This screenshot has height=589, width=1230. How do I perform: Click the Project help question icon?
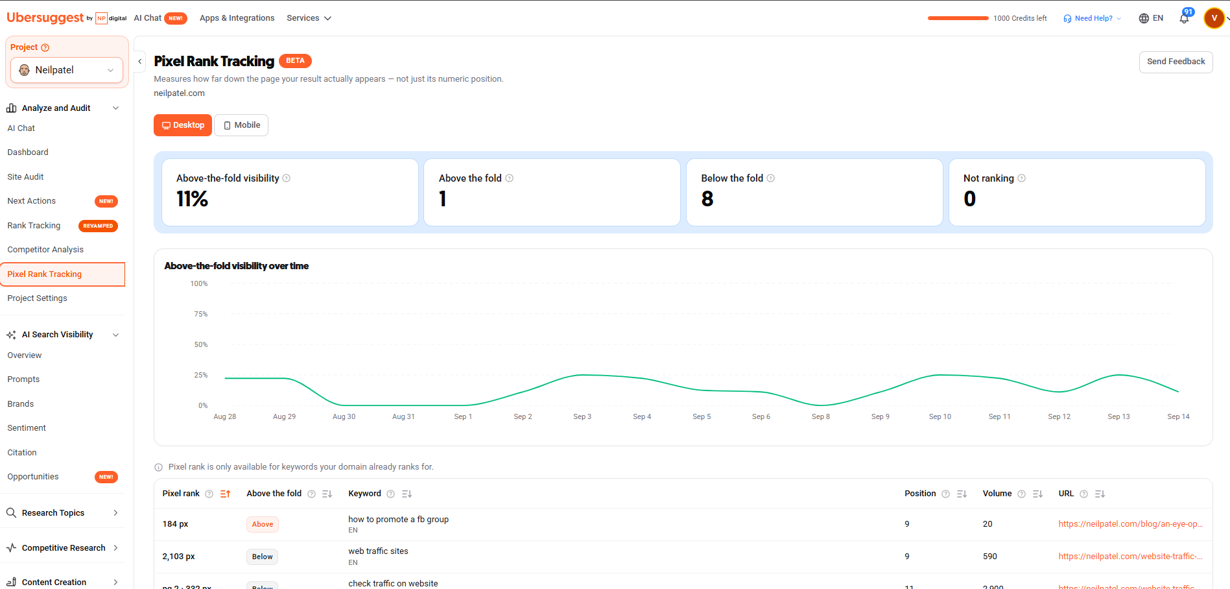[45, 47]
